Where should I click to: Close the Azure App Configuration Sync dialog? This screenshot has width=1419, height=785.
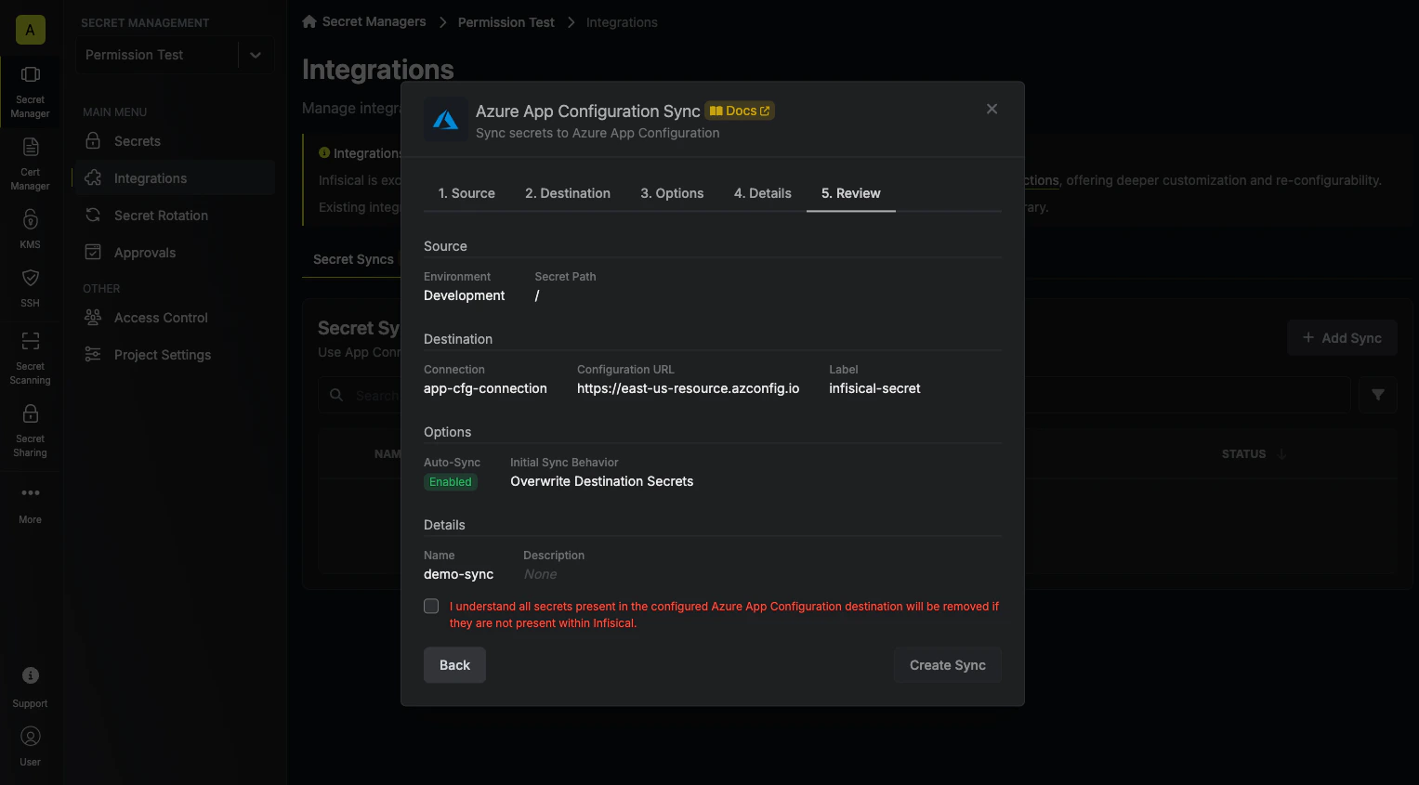click(992, 109)
